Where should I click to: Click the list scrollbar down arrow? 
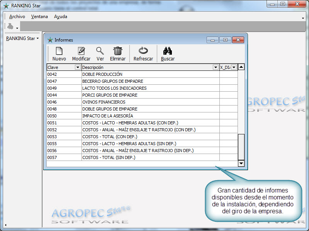click(x=241, y=163)
